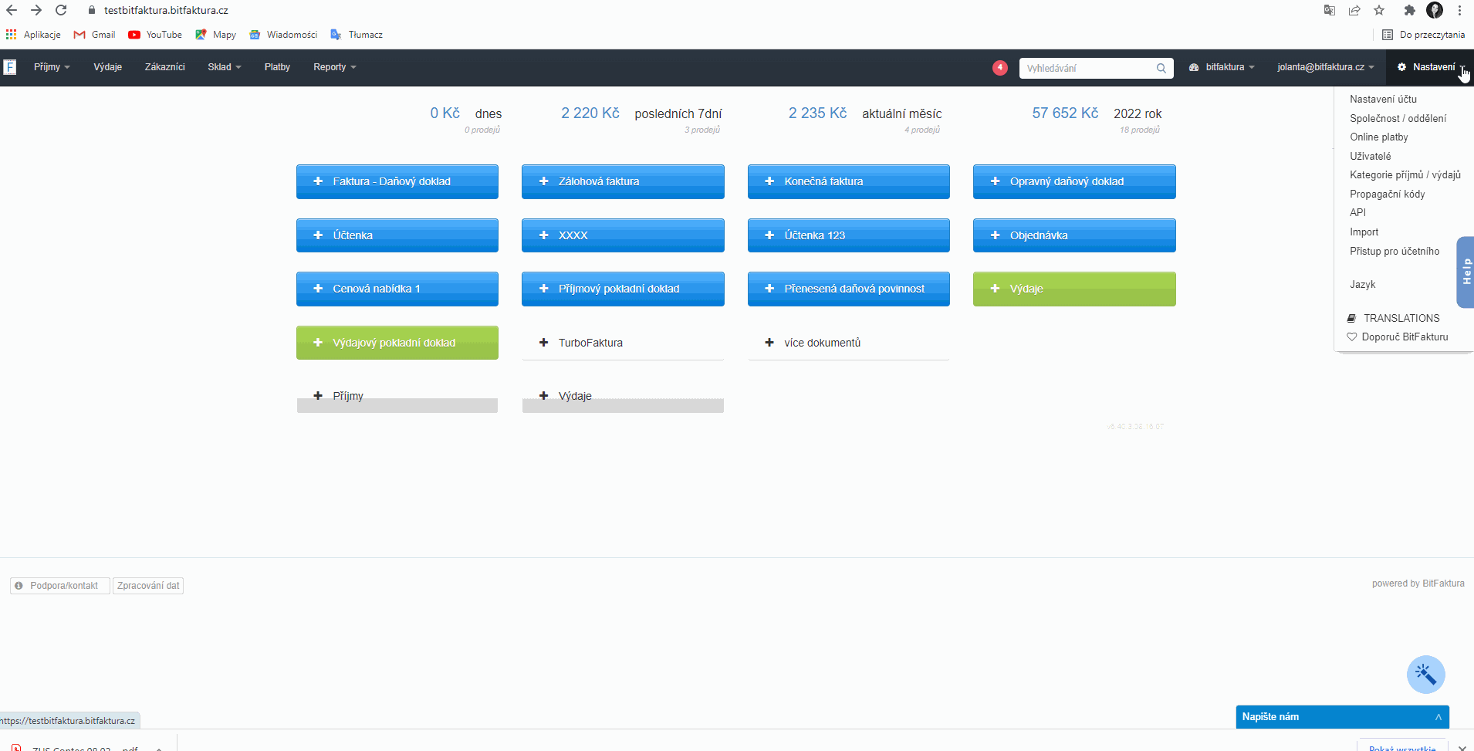Select Import from settings menu
The width and height of the screenshot is (1474, 751).
[x=1364, y=232]
